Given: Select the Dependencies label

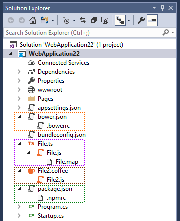Looking at the screenshot, I should pos(56,72).
